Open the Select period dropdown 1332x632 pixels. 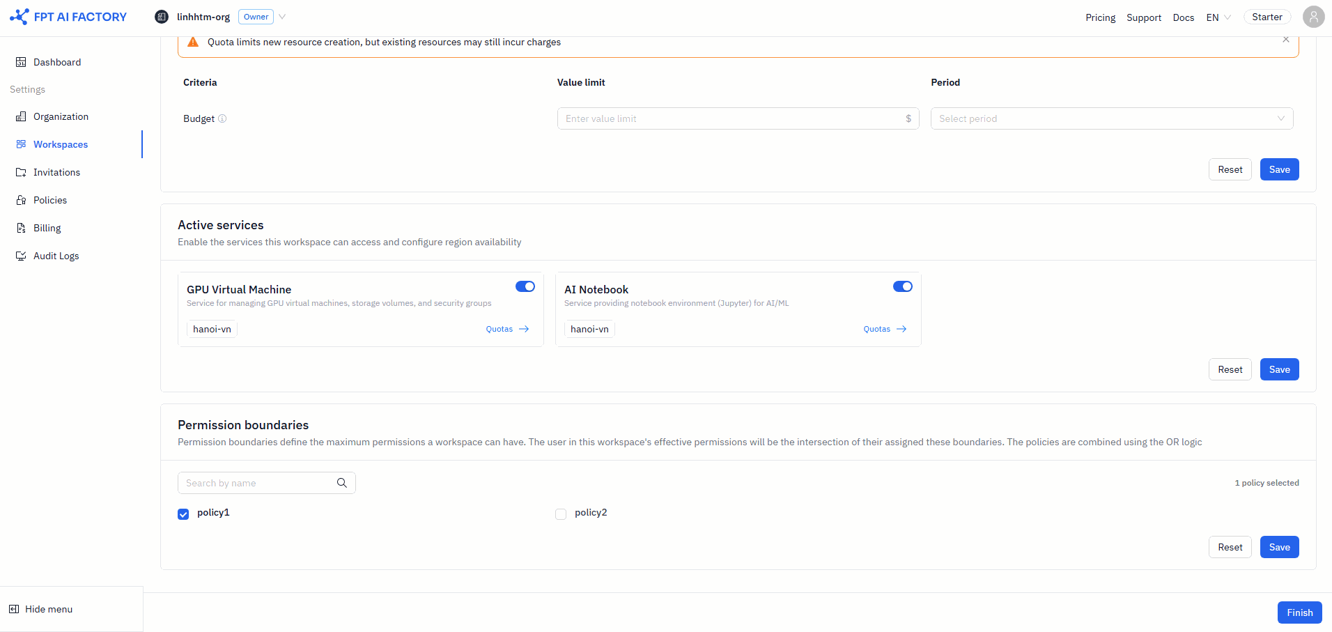1112,118
